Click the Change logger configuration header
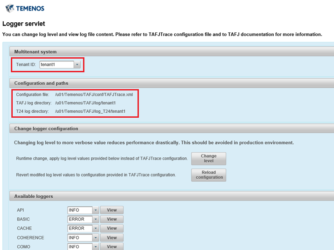The height and width of the screenshot is (250, 334). [x=46, y=129]
